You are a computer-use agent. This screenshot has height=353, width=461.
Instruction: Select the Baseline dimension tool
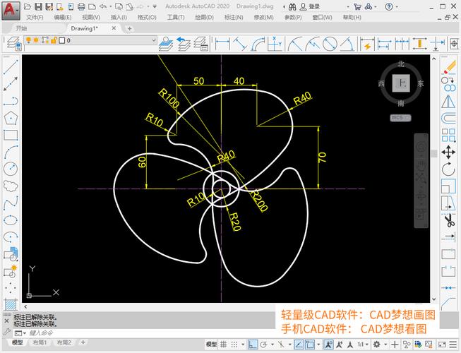385,44
